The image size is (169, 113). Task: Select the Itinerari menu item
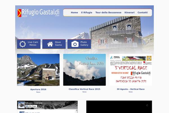pos(130,12)
